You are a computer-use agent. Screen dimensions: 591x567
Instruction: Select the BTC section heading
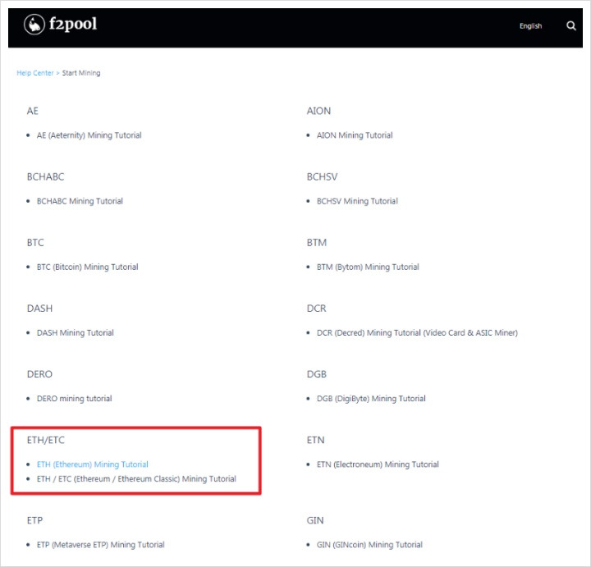pos(35,243)
